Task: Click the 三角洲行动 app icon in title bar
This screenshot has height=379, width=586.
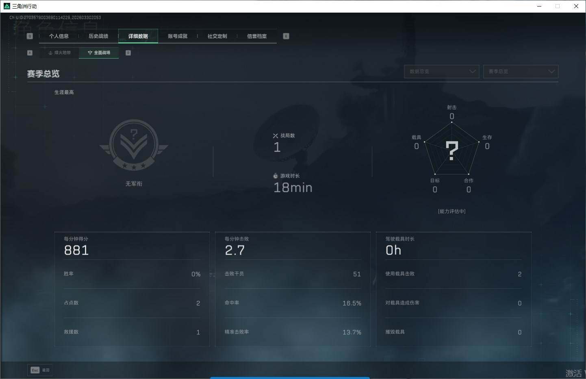Action: (7, 6)
